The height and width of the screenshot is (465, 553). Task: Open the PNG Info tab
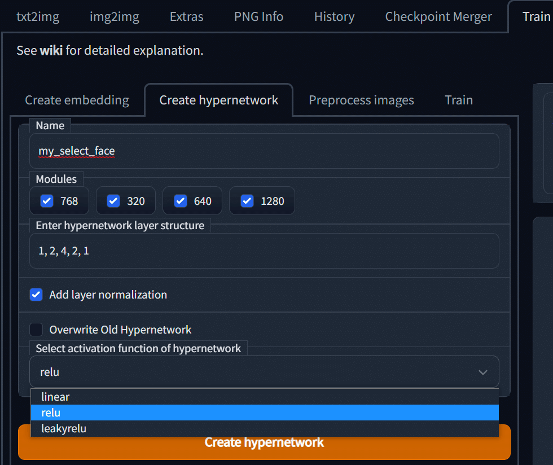click(258, 16)
